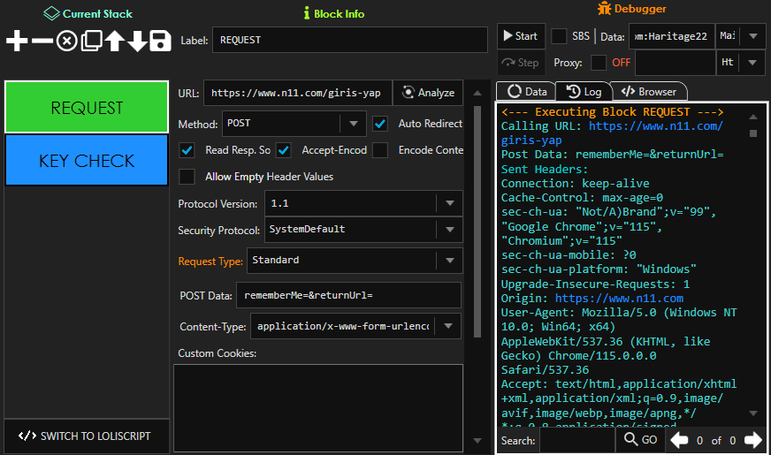This screenshot has width=771, height=455.
Task: Toggle the SBS checkbox
Action: [x=560, y=36]
